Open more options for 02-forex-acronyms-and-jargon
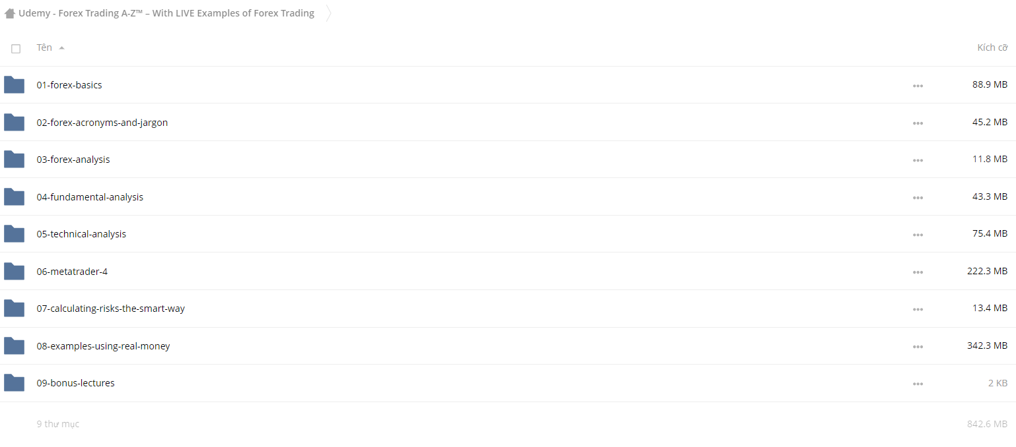Image resolution: width=1016 pixels, height=447 pixels. 918,123
